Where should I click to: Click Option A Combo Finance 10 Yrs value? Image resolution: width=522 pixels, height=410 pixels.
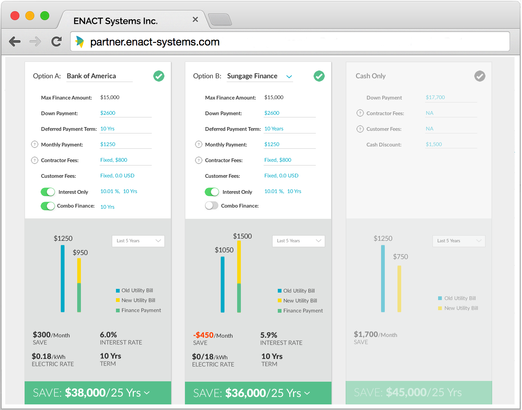(107, 207)
